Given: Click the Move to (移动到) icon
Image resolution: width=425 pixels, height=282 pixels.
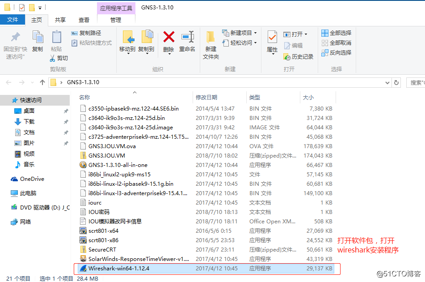Looking at the screenshot, I should coord(127,37).
